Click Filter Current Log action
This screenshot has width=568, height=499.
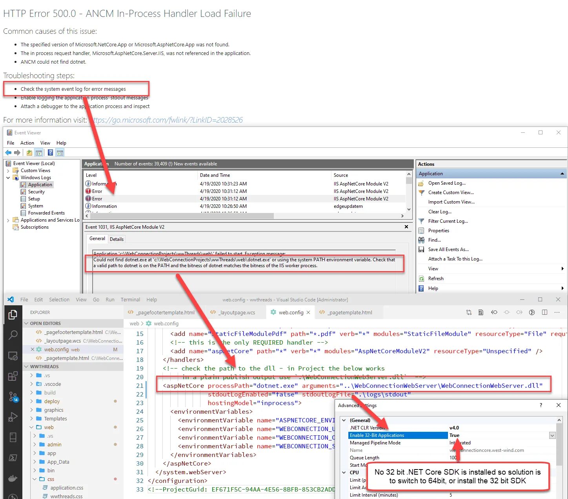(448, 221)
